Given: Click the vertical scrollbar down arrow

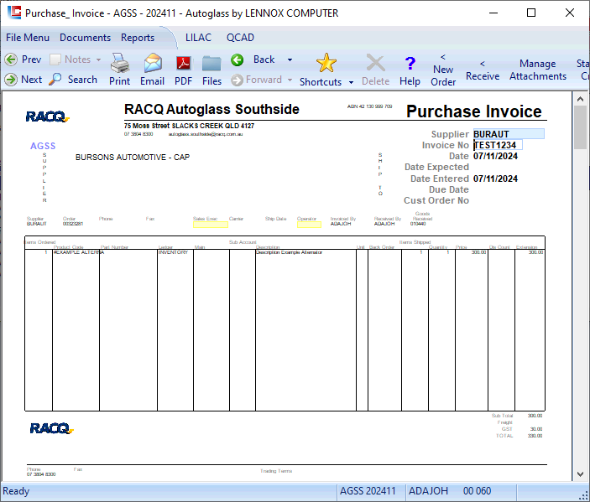Looking at the screenshot, I should (580, 474).
